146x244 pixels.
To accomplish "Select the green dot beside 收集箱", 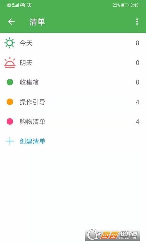I will pyautogui.click(x=10, y=82).
